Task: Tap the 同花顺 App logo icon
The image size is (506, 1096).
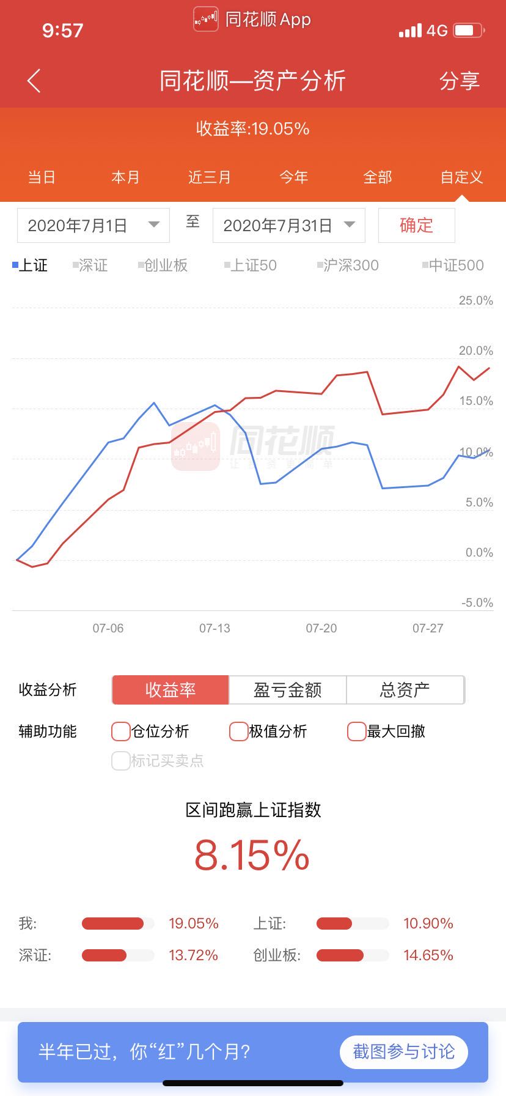Action: 206,19
